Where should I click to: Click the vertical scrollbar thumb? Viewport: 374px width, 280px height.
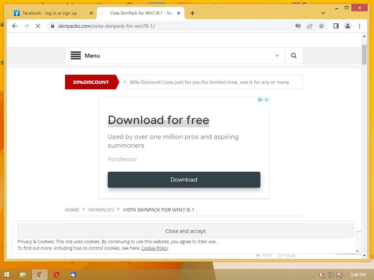pyautogui.click(x=364, y=55)
